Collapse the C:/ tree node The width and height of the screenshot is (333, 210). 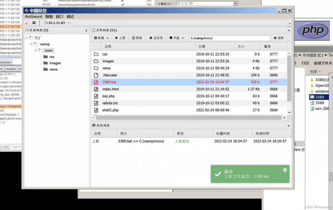(27, 38)
